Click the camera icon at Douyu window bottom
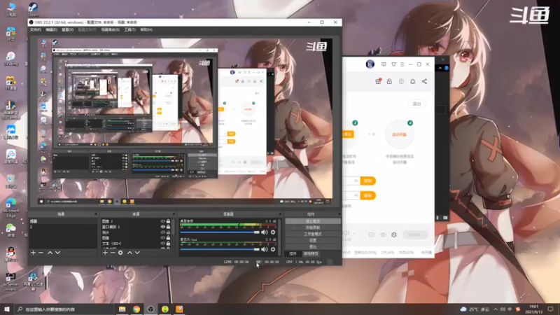 (372, 234)
